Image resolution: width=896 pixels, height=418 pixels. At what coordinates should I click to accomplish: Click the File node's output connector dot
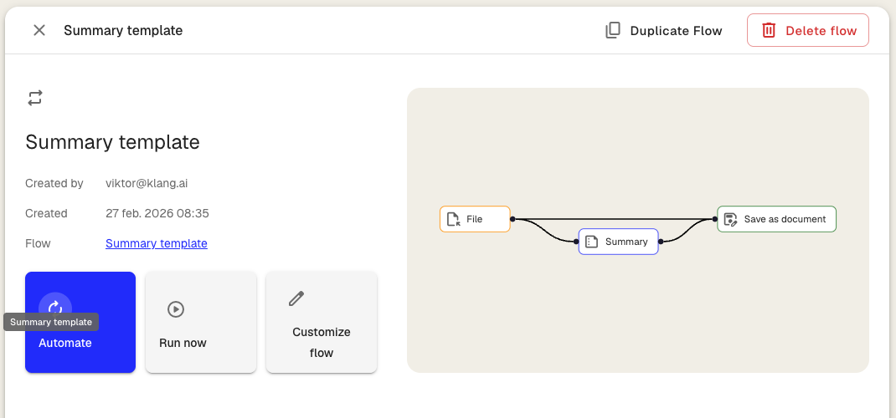pyautogui.click(x=512, y=219)
